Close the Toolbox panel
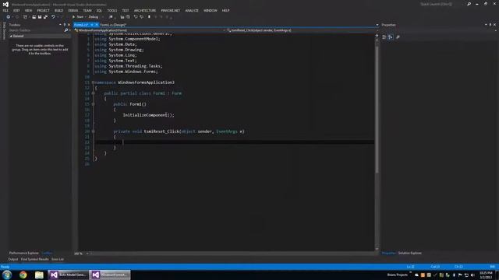Image resolution: width=499 pixels, height=280 pixels. [69, 25]
